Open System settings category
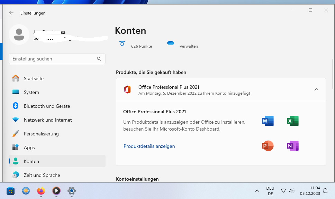Image resolution: width=335 pixels, height=199 pixels. click(x=57, y=92)
